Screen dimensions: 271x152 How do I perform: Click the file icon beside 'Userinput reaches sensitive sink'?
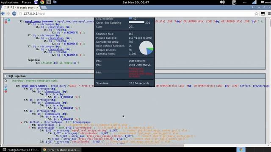[x=6, y=81]
